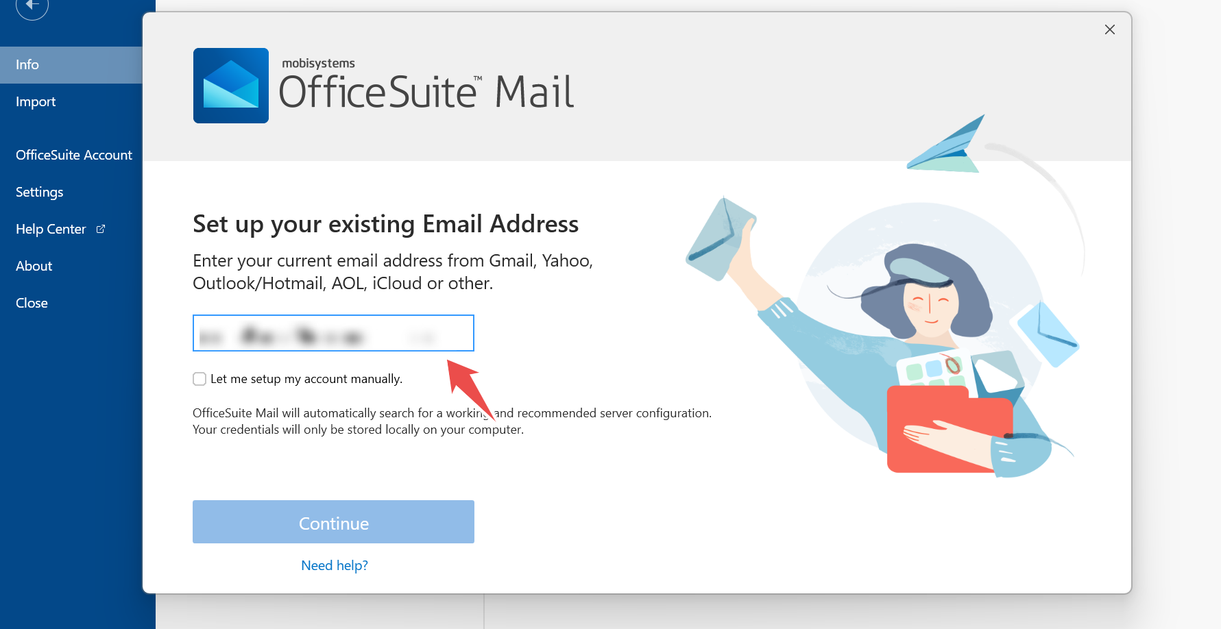1221x629 pixels.
Task: Open Help Center link
Action: coord(51,230)
